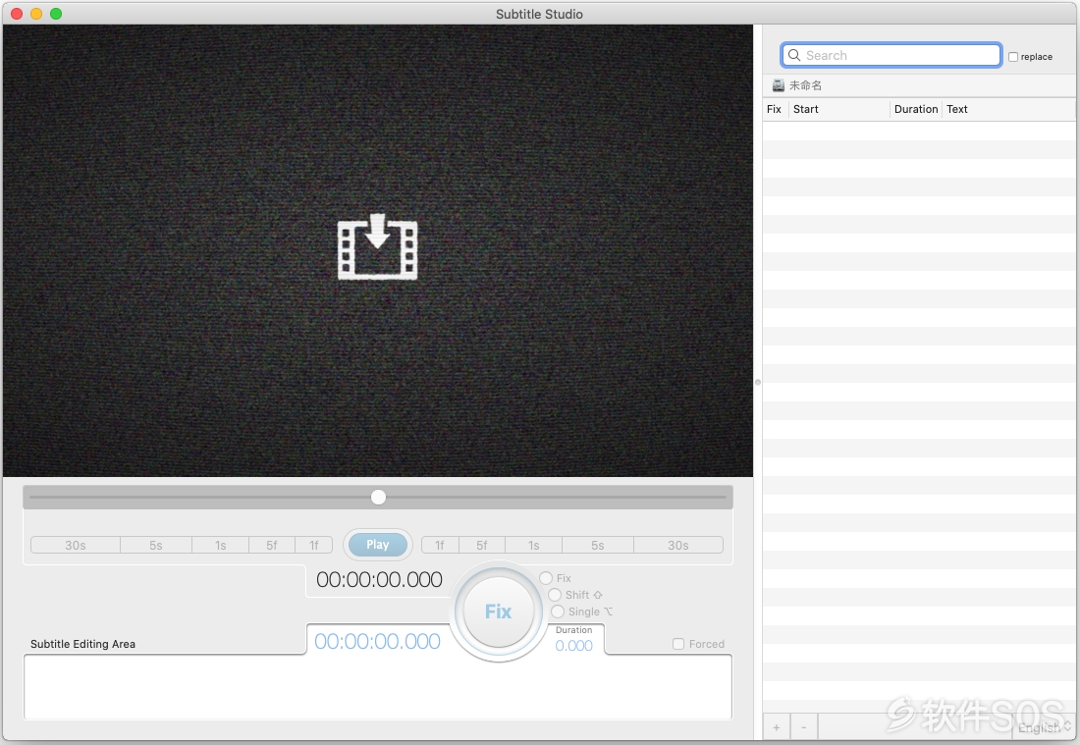Add a subtitle with plus button
The image size is (1080, 745).
pyautogui.click(x=777, y=727)
